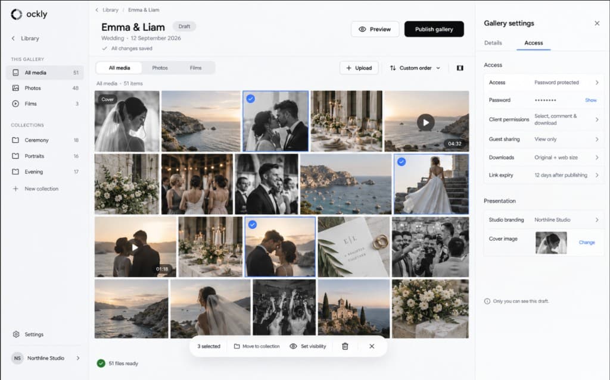Open Films section in sidebar

[x=45, y=103]
